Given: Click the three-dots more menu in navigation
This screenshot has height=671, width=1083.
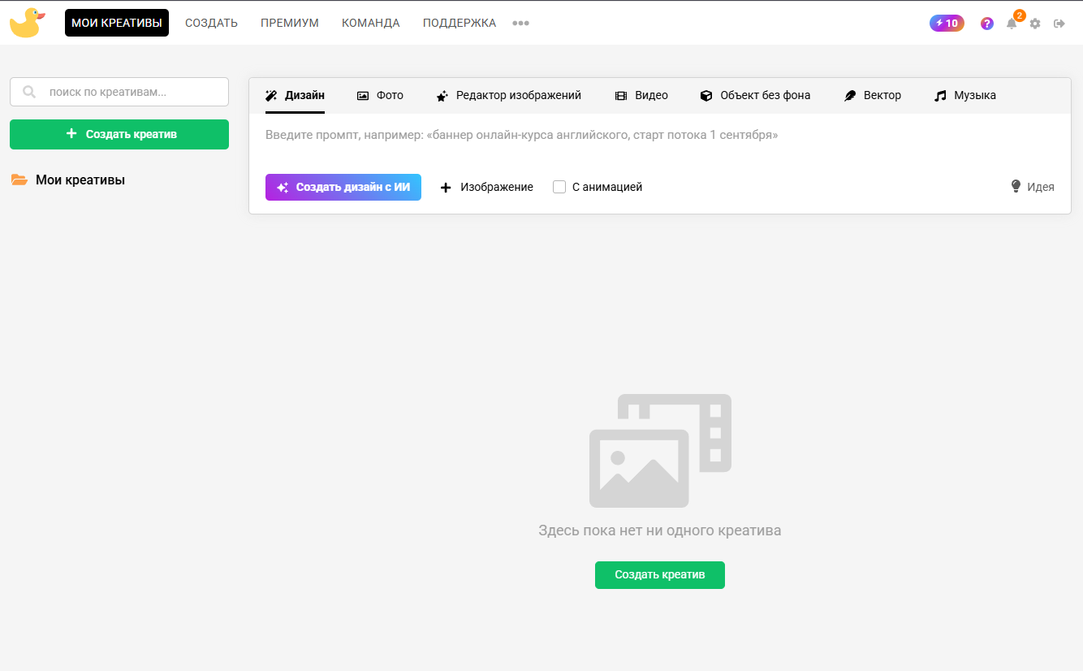Looking at the screenshot, I should pyautogui.click(x=520, y=24).
